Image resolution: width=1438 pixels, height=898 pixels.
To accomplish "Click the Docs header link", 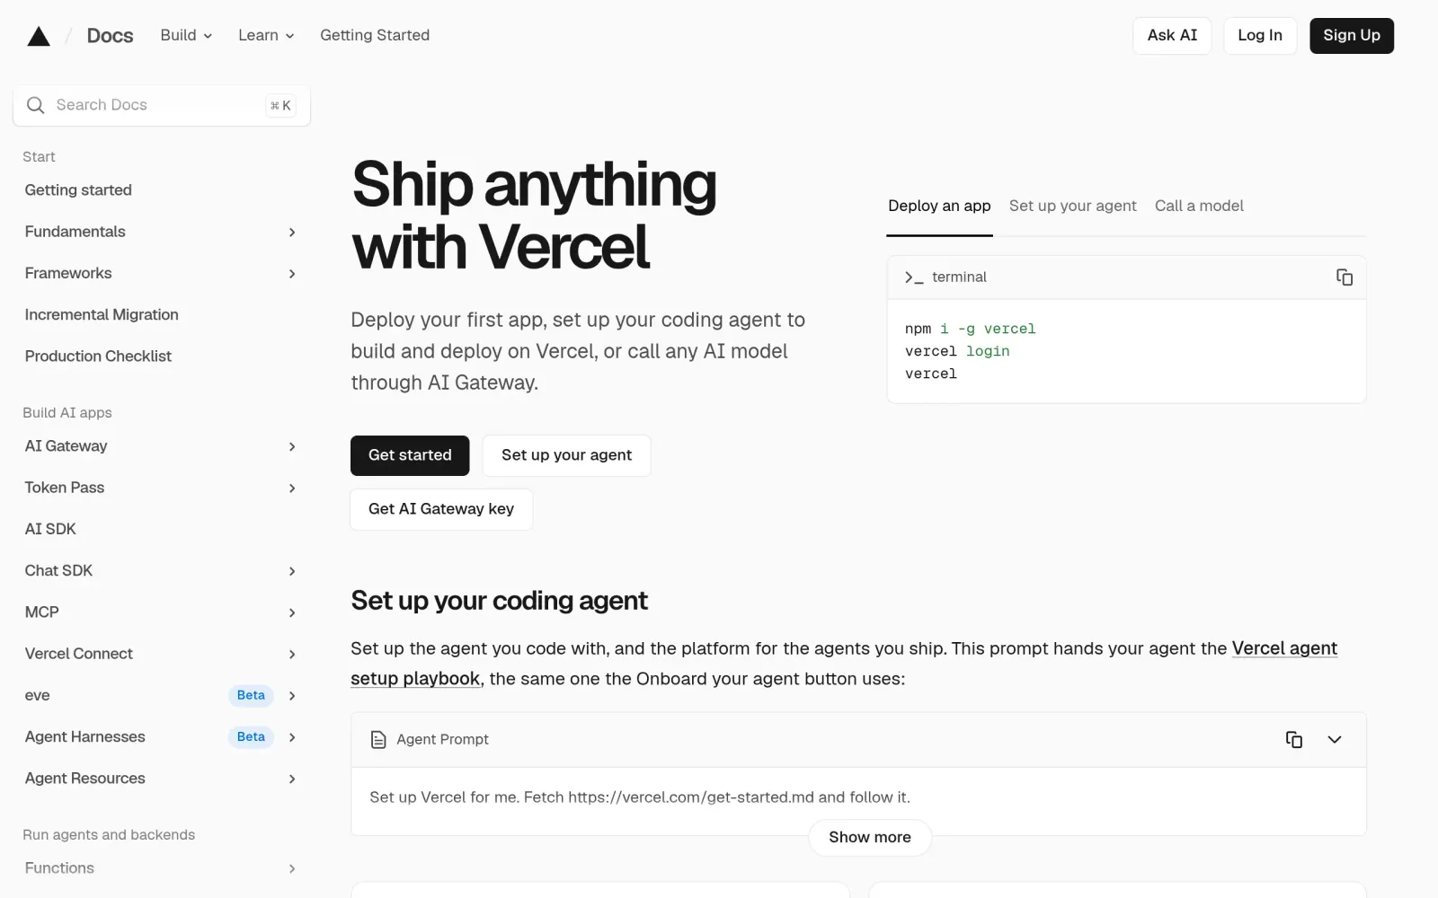I will pyautogui.click(x=110, y=36).
